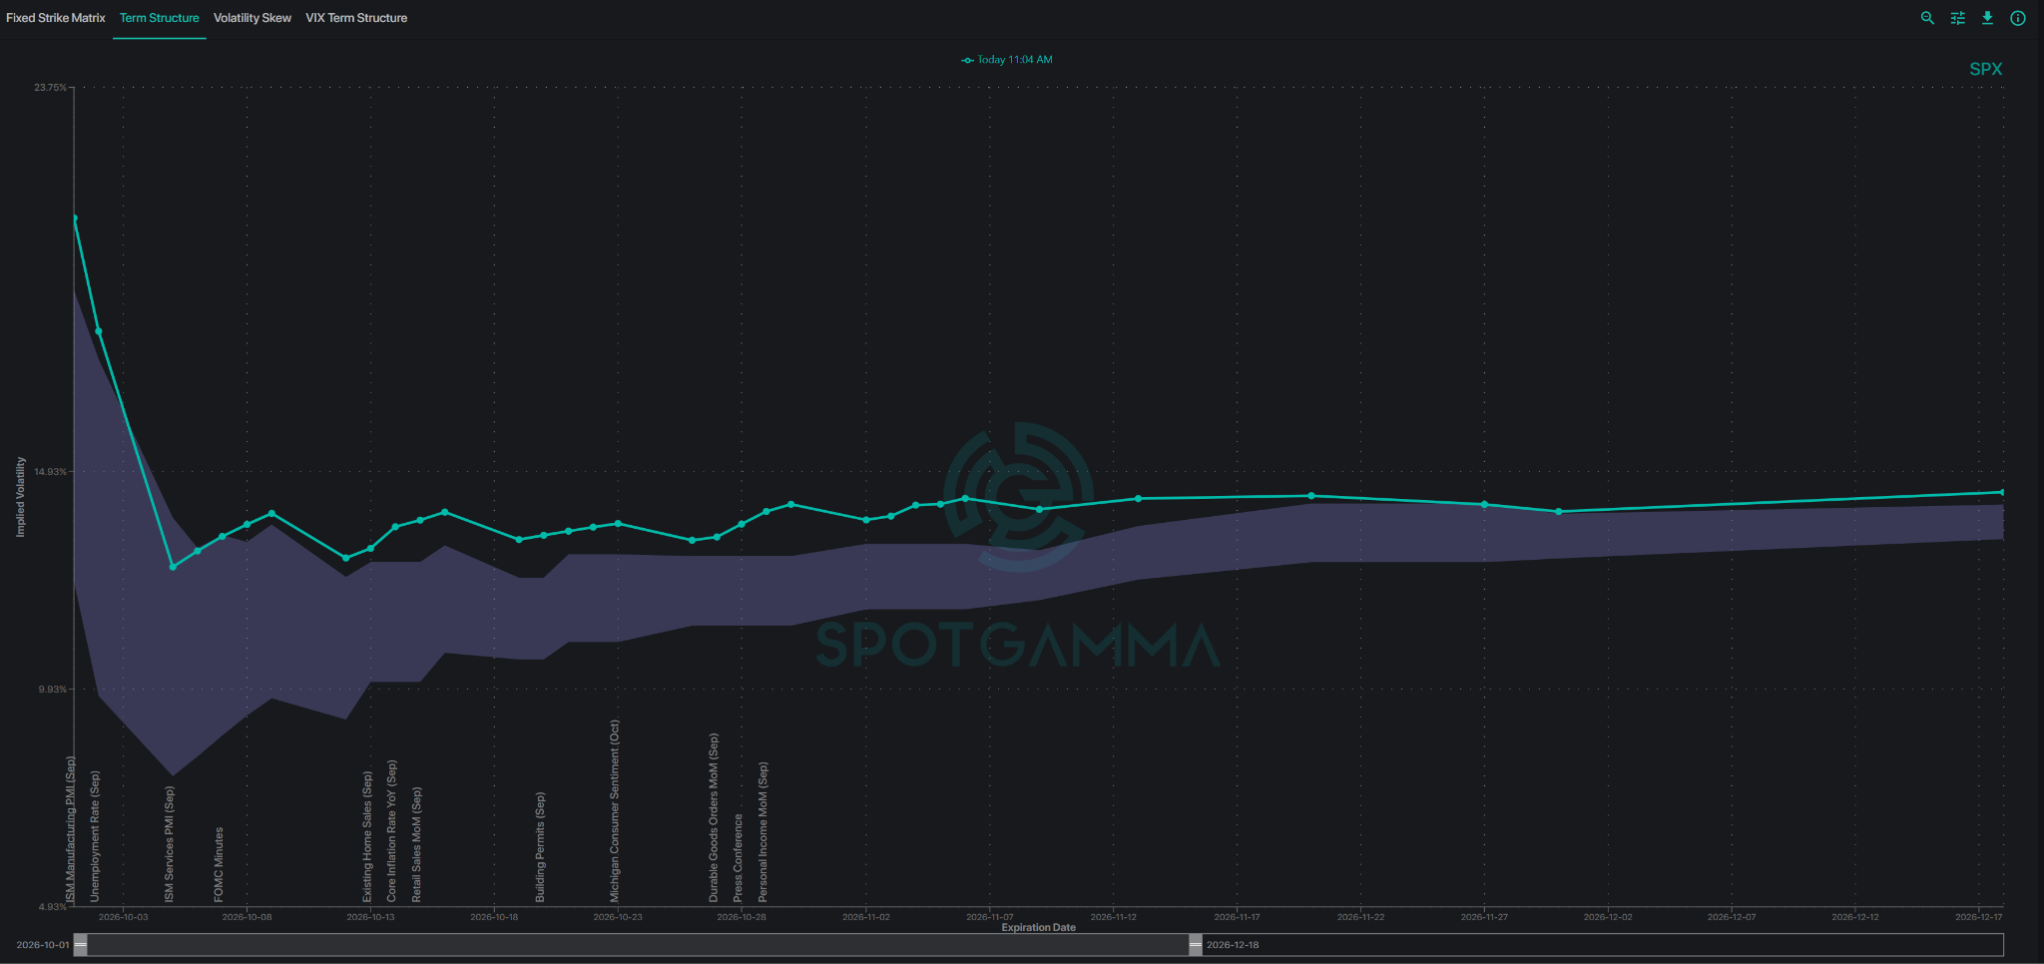Click the Building Permits (Sep) event label
The width and height of the screenshot is (2044, 964).
click(540, 847)
